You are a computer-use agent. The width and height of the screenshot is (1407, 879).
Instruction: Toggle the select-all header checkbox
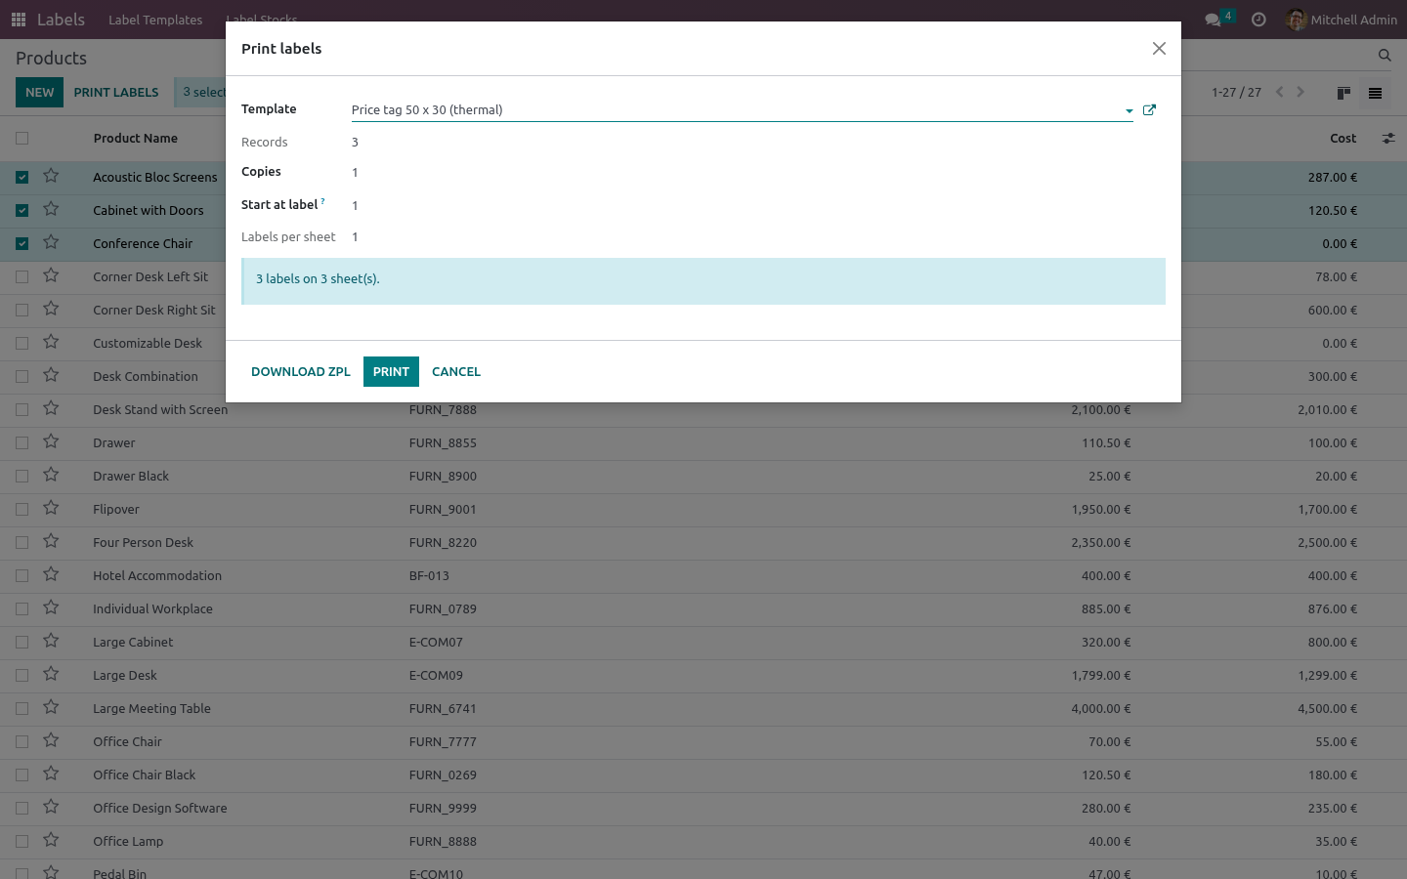pyautogui.click(x=22, y=139)
